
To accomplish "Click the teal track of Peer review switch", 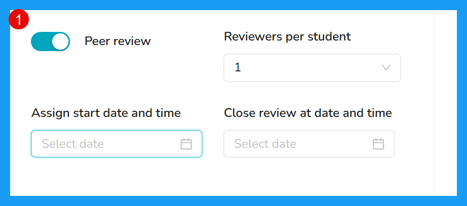I will [41, 42].
